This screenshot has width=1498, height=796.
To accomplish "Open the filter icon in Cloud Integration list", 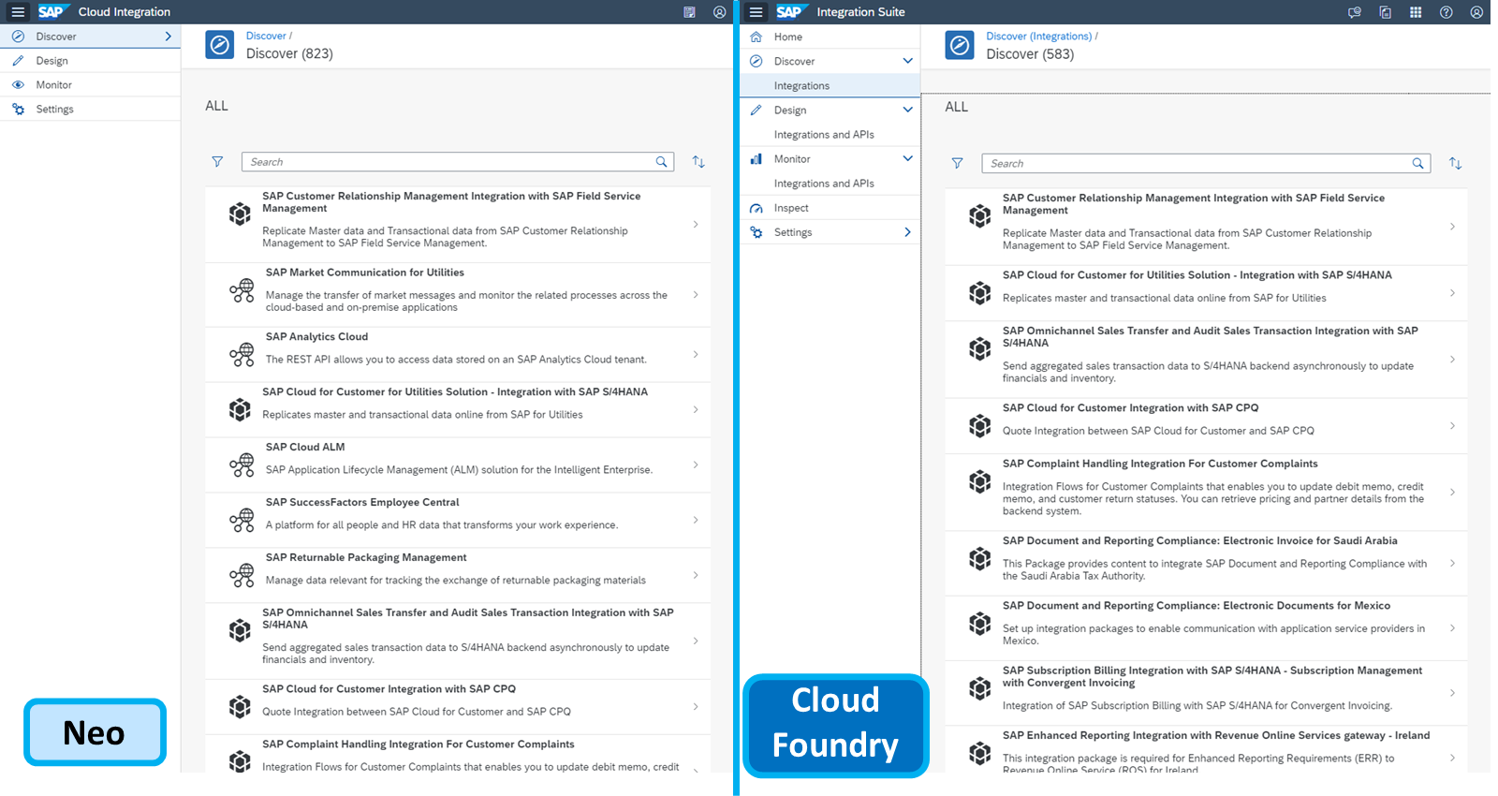I will (217, 162).
